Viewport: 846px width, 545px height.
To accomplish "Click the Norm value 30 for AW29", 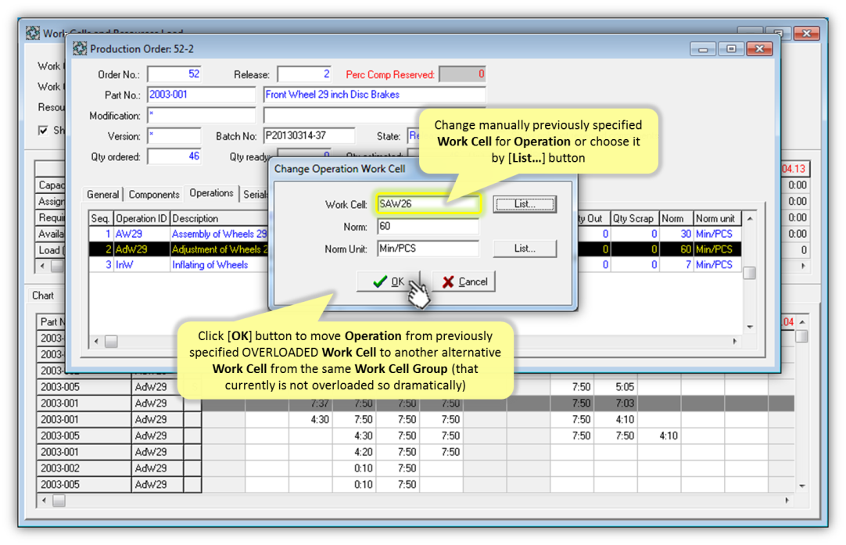I will (676, 235).
